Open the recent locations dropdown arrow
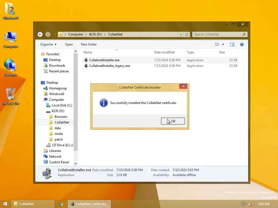This screenshot has height=208, width=278. pos(55,34)
